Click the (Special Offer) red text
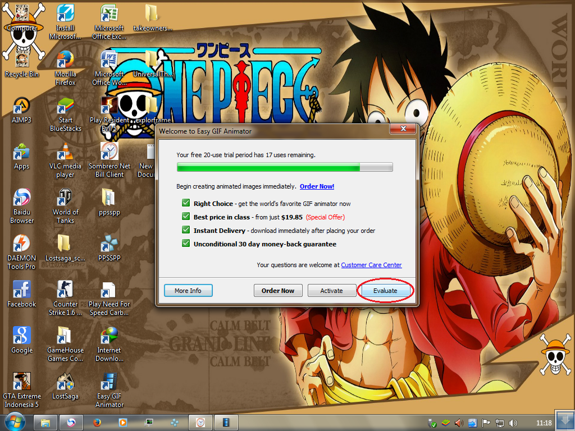 click(325, 217)
